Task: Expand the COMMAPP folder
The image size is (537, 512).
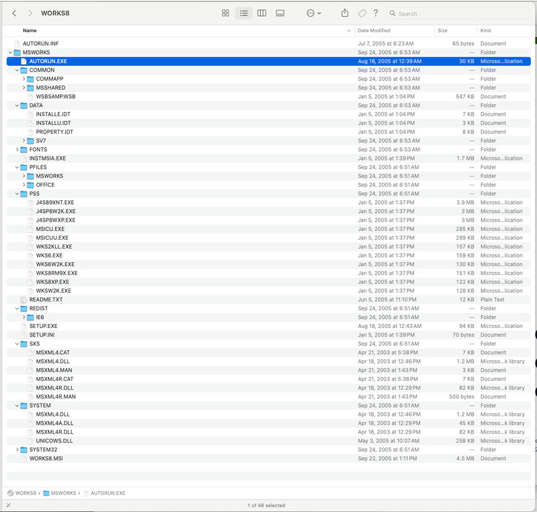Action: click(x=23, y=79)
